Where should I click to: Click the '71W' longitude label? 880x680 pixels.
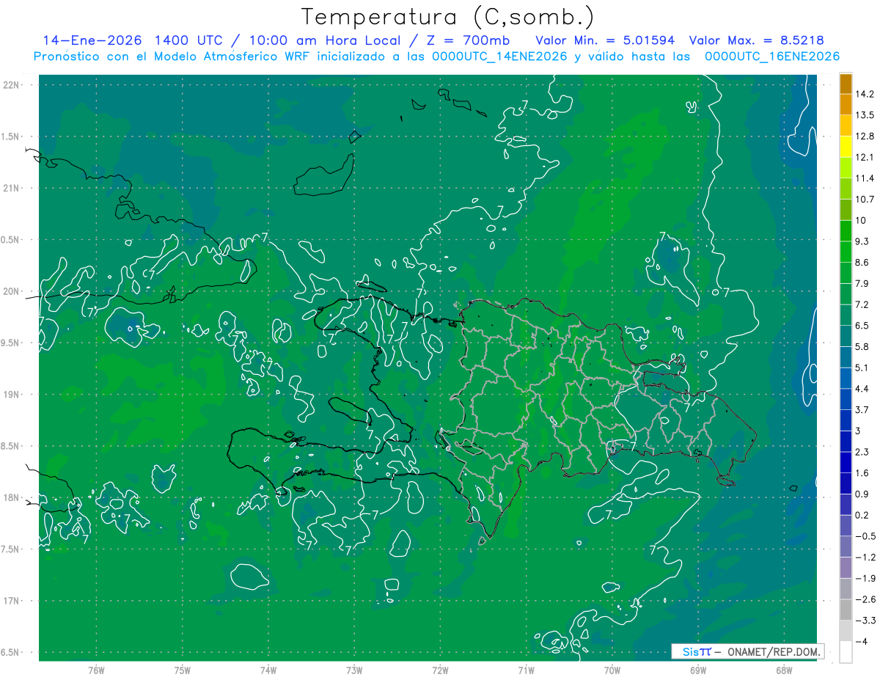click(526, 671)
